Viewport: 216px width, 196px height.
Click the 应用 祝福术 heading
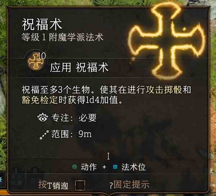click(x=79, y=67)
